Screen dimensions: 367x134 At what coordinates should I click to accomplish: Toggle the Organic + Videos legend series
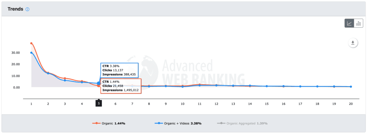point(178,123)
